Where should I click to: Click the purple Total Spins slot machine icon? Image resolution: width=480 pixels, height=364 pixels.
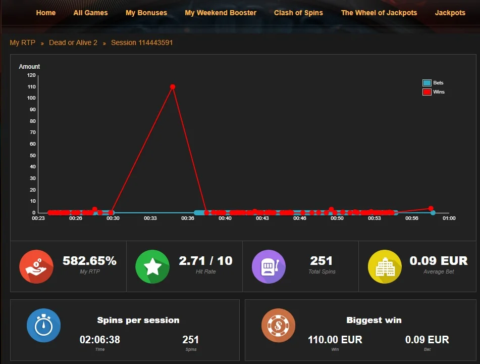(x=269, y=266)
